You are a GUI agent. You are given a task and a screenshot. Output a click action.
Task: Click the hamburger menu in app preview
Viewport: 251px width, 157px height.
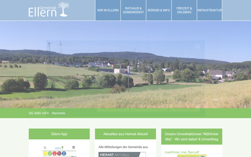(x=74, y=147)
